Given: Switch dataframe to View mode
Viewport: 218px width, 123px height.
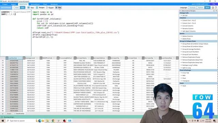Looking at the screenshot, I should click(x=17, y=8).
